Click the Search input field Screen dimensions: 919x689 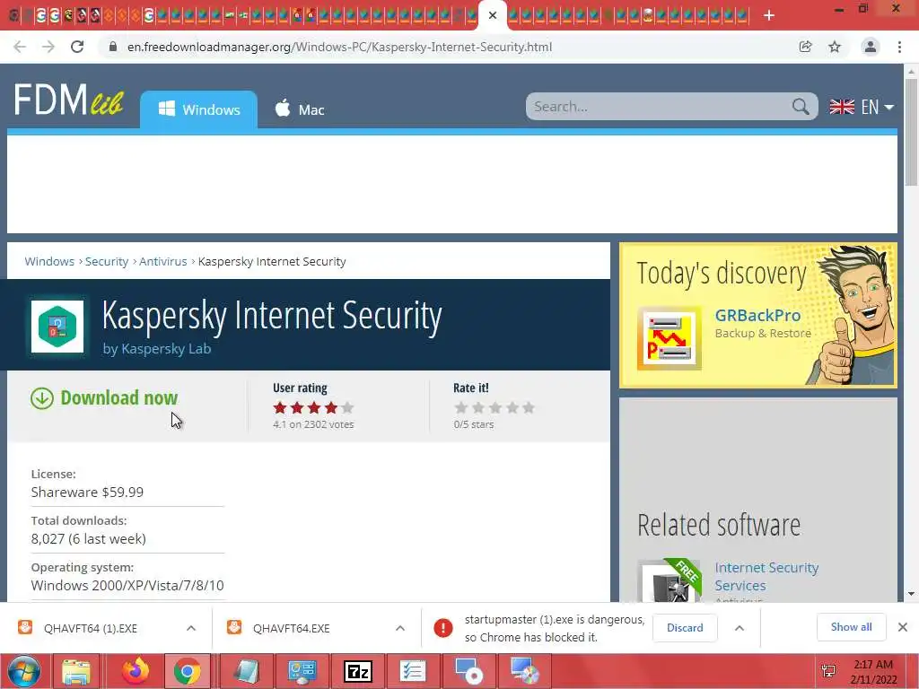click(660, 107)
